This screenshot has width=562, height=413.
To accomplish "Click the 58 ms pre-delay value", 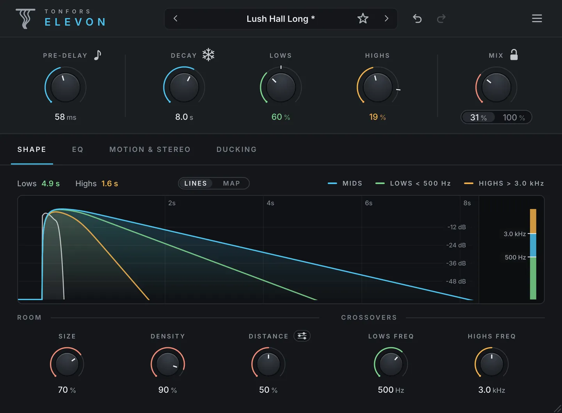I will click(x=66, y=117).
